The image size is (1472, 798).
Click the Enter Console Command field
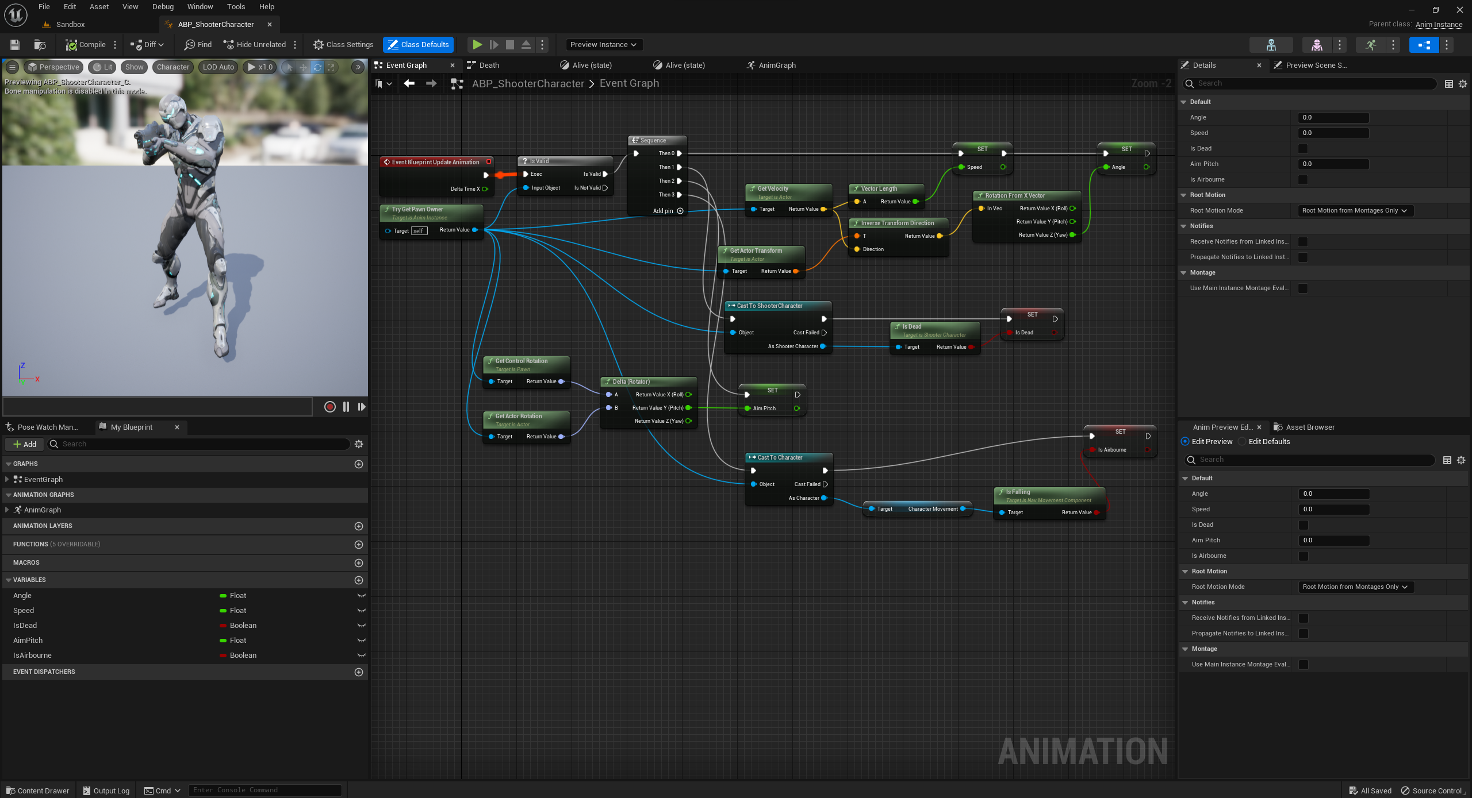point(264,790)
